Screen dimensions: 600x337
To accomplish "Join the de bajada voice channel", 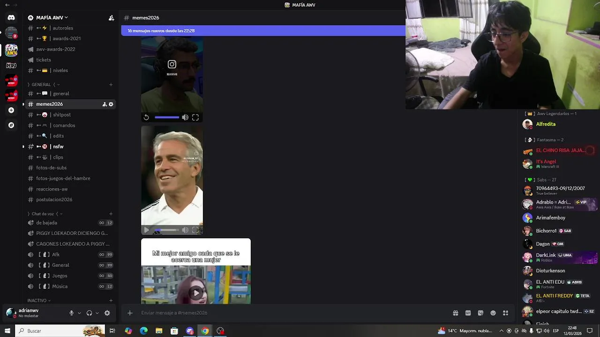I will coord(70,223).
